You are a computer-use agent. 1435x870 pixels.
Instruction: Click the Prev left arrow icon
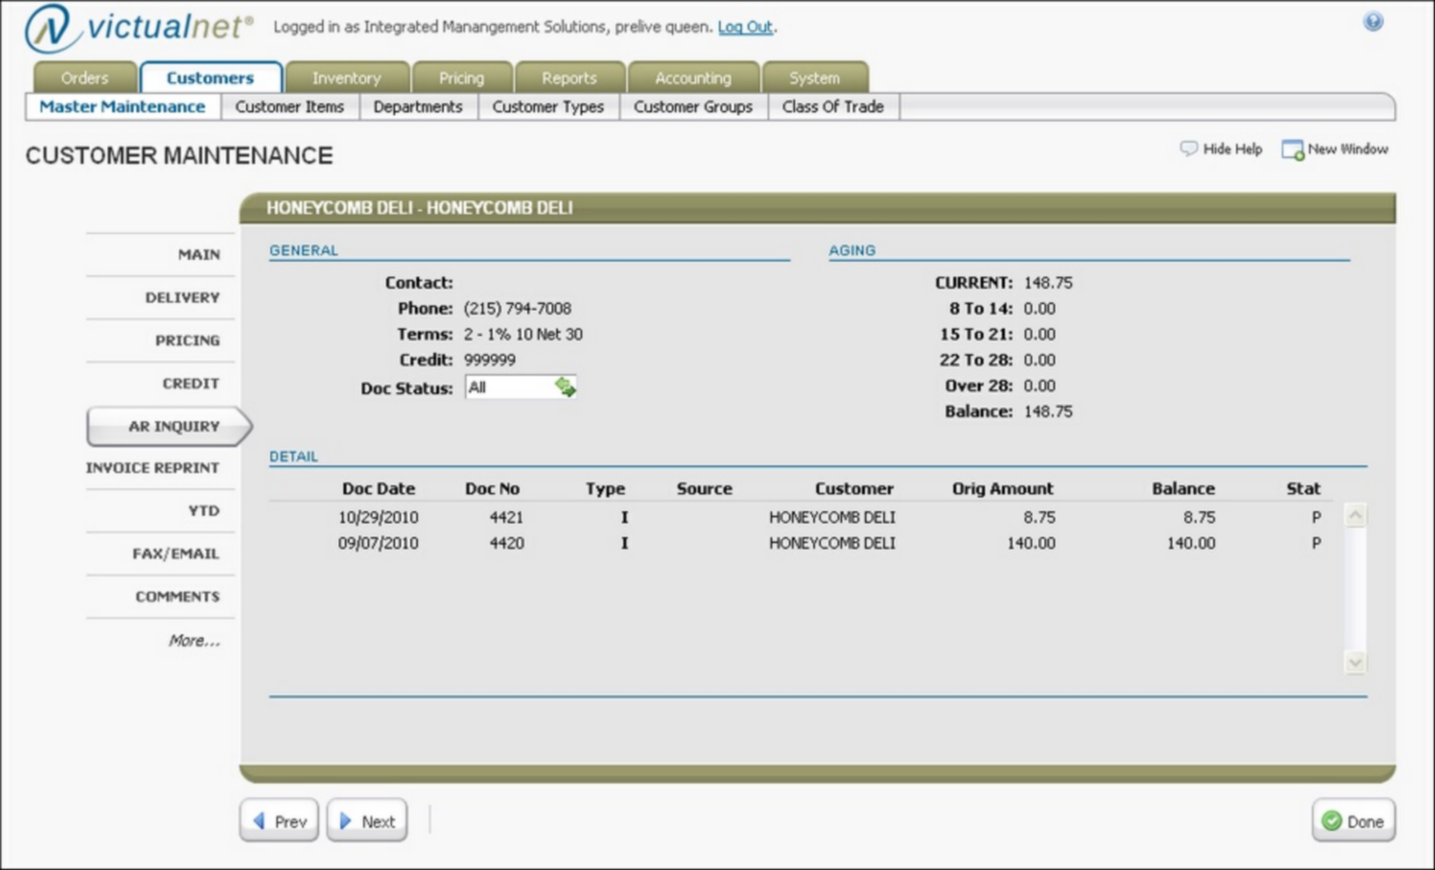tap(259, 821)
